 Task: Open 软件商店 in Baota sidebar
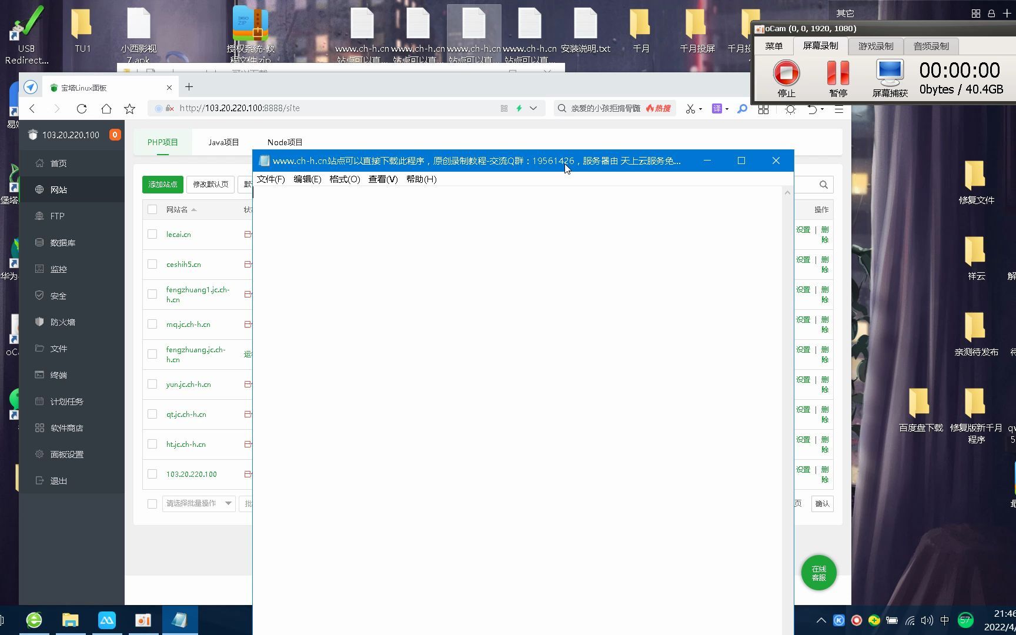click(66, 428)
